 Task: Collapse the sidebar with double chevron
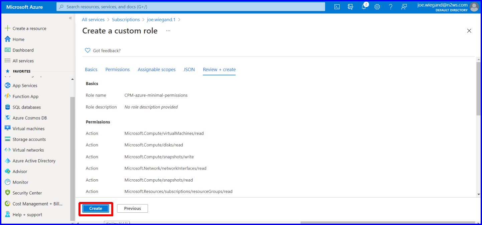click(70, 18)
